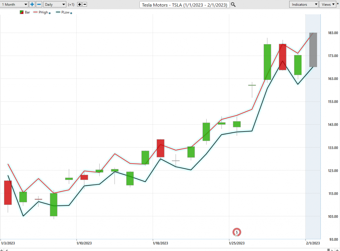Image resolution: width=340 pixels, height=251 pixels.
Task: Click the asterisk next to Views
Action: coord(338,4)
